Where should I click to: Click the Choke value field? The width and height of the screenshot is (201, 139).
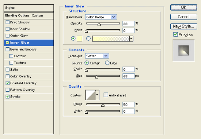(128, 69)
